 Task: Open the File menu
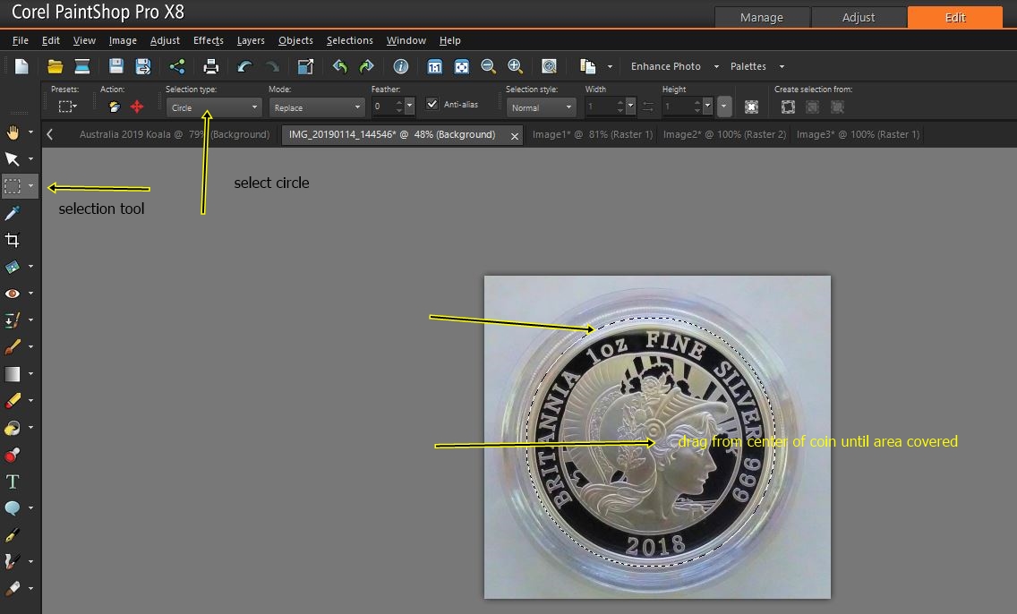[x=20, y=40]
